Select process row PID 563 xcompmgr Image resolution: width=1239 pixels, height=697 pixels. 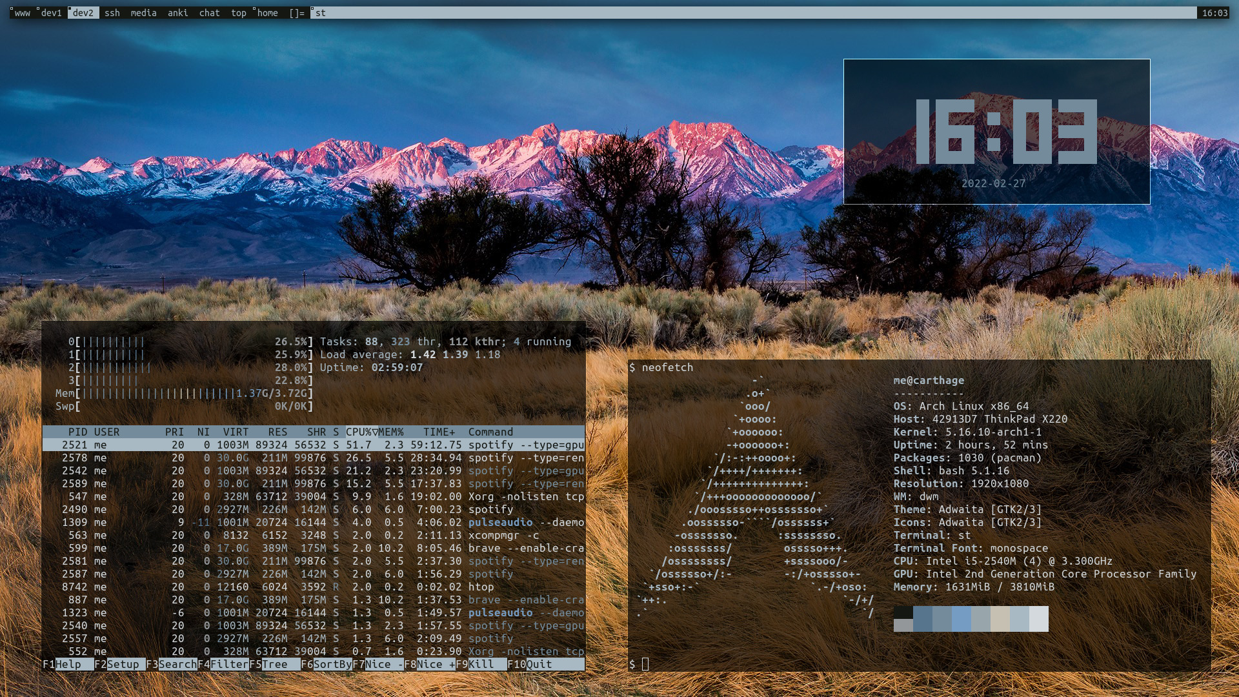pos(314,535)
